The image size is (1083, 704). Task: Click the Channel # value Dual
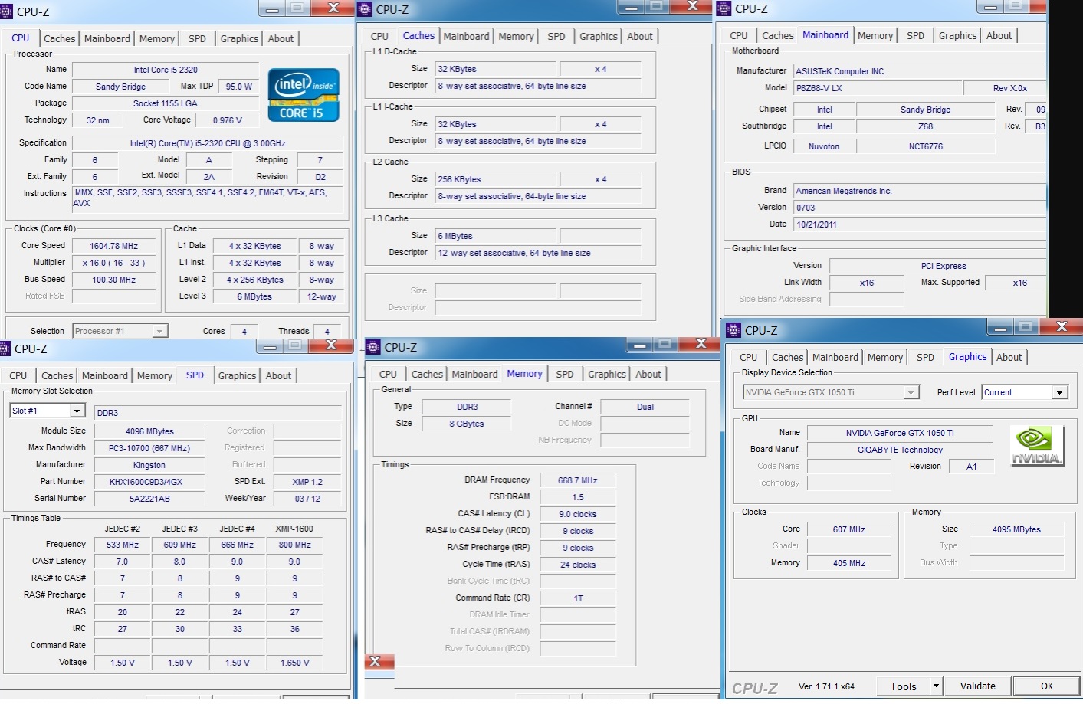coord(645,407)
